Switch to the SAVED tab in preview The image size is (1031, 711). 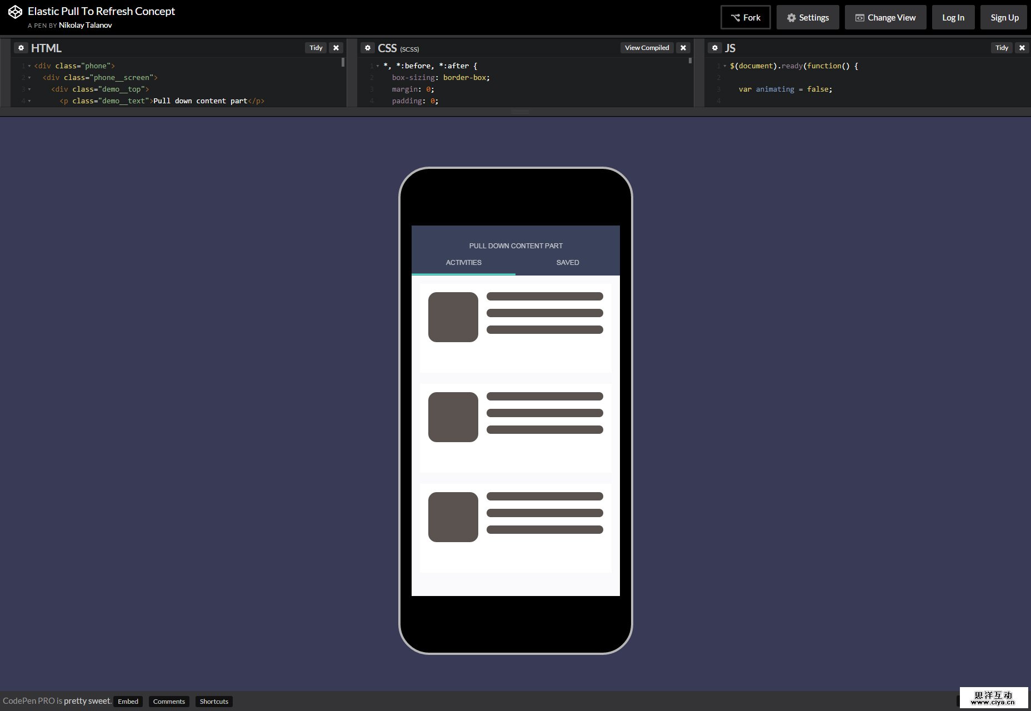point(567,262)
